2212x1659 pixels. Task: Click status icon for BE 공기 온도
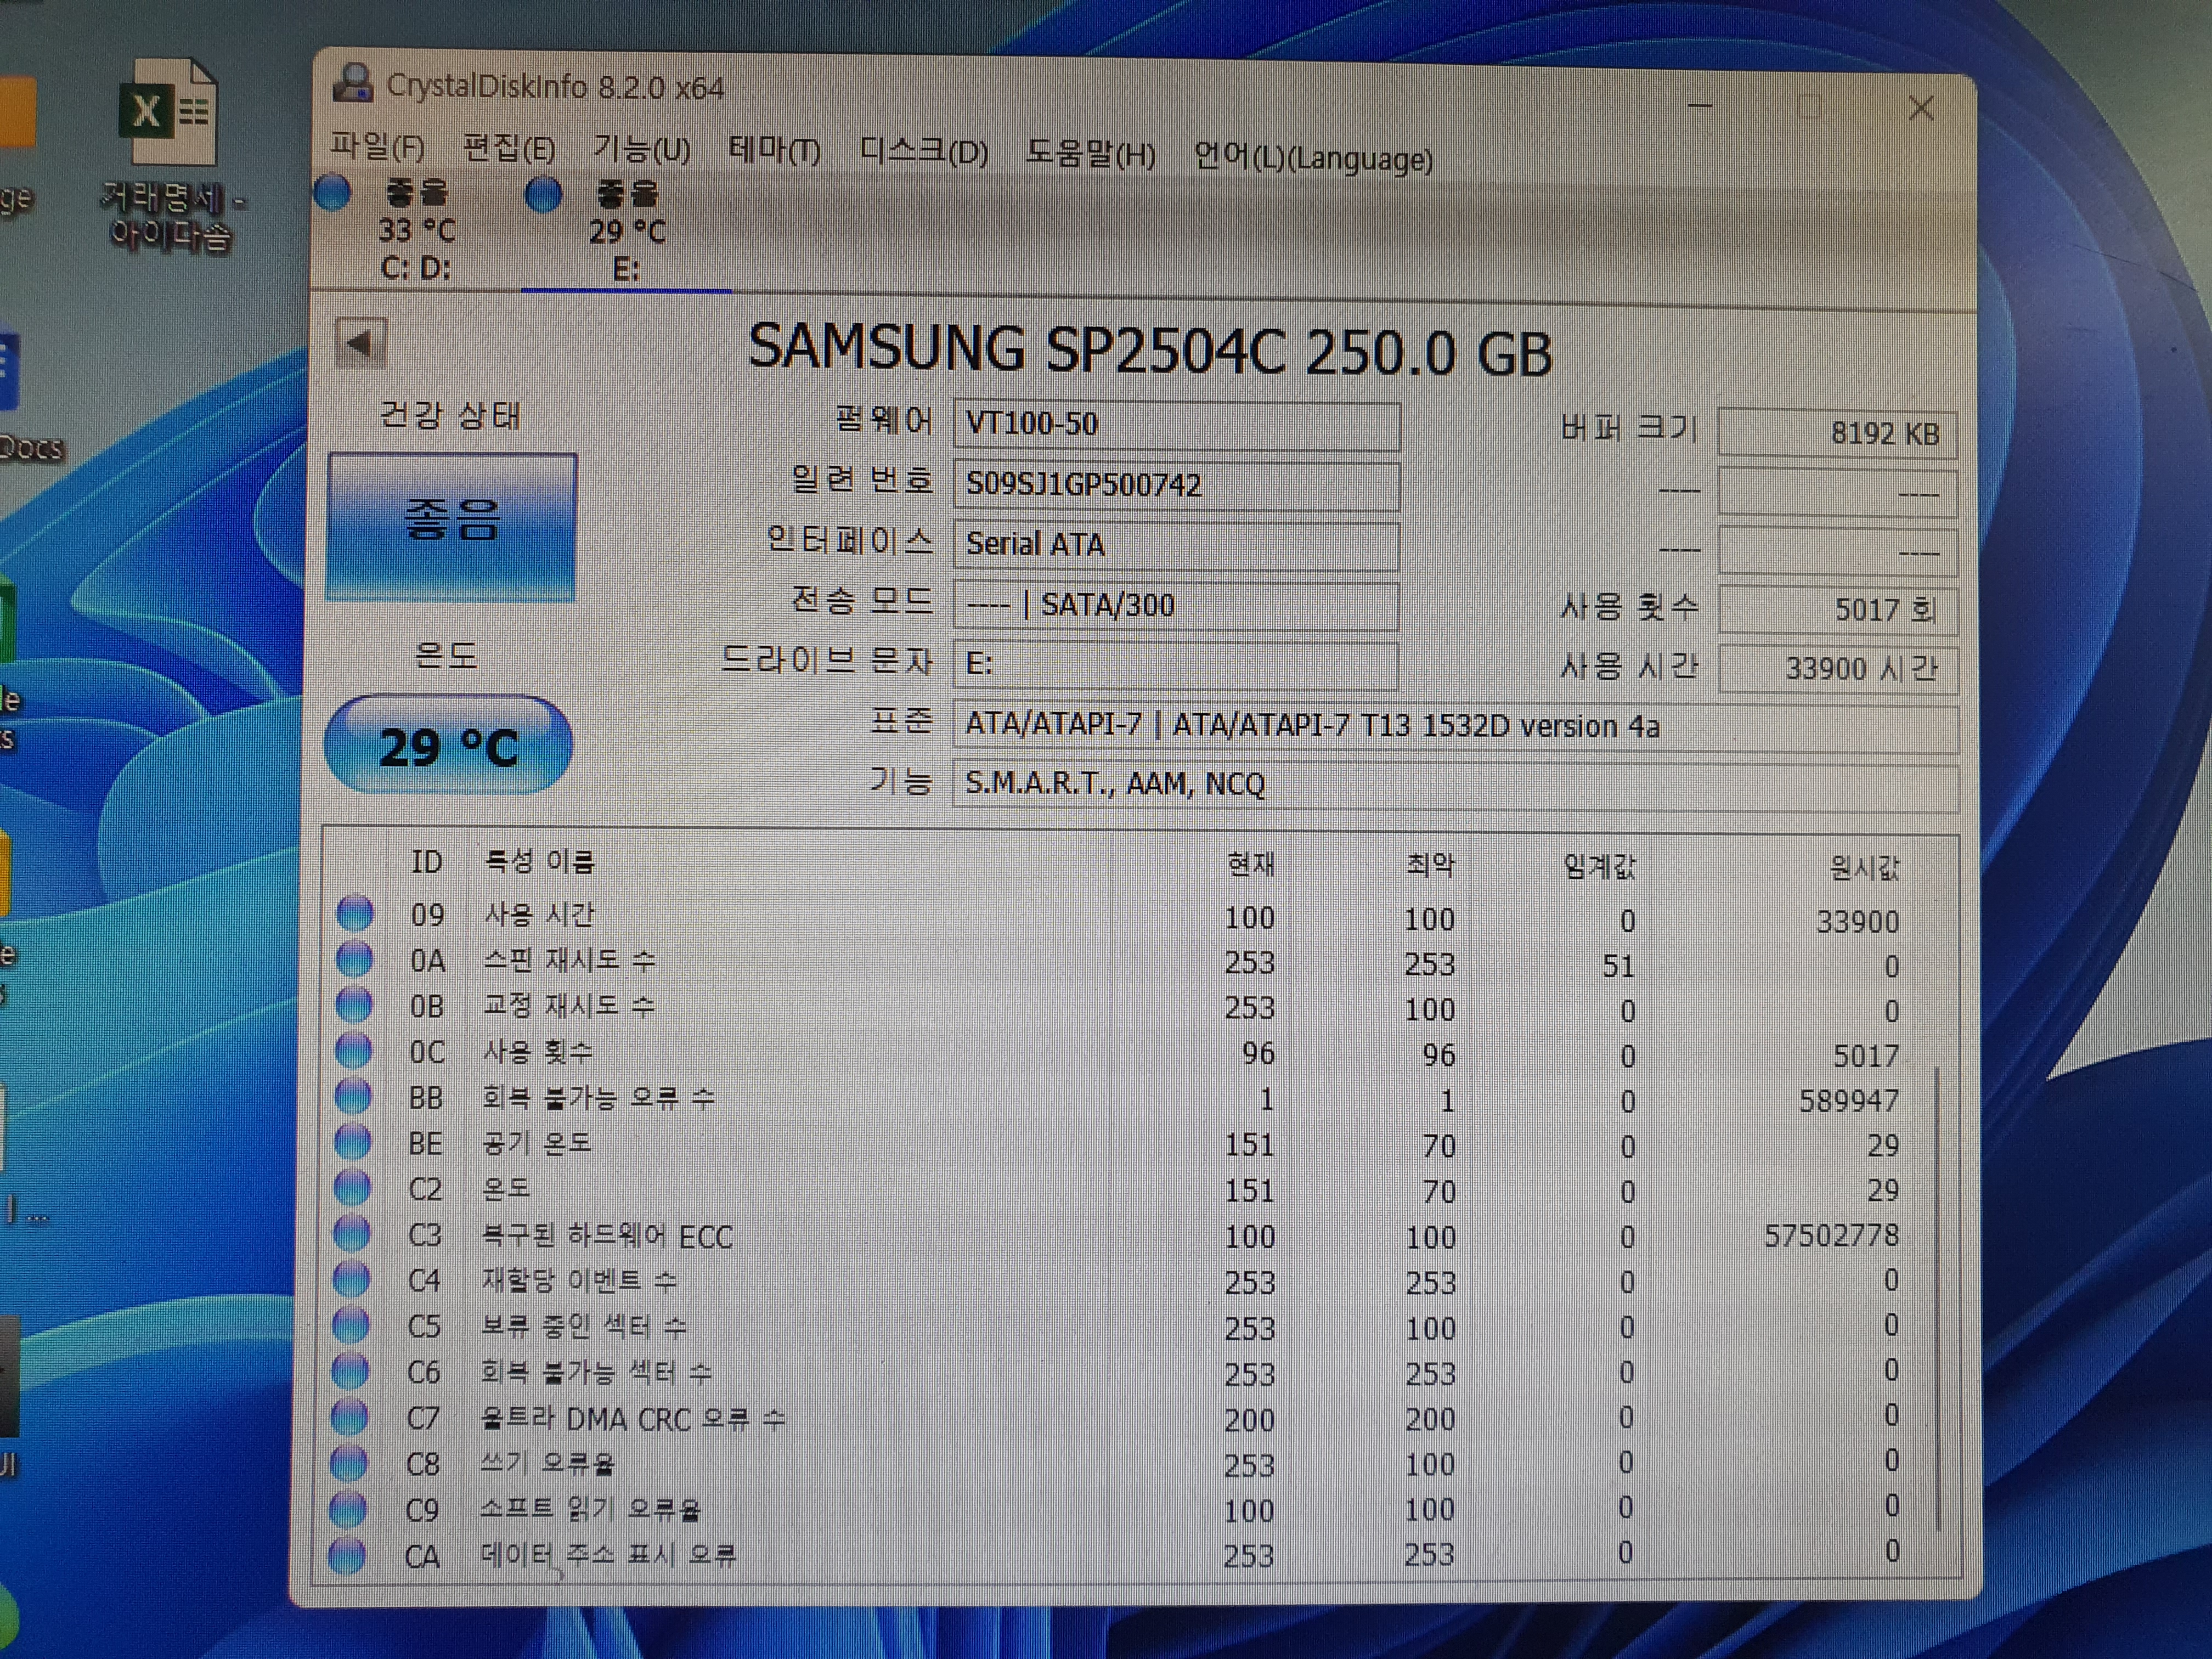(x=353, y=1141)
